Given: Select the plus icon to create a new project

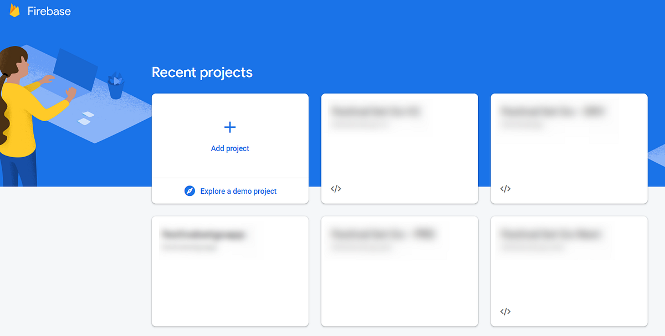Looking at the screenshot, I should pyautogui.click(x=229, y=127).
